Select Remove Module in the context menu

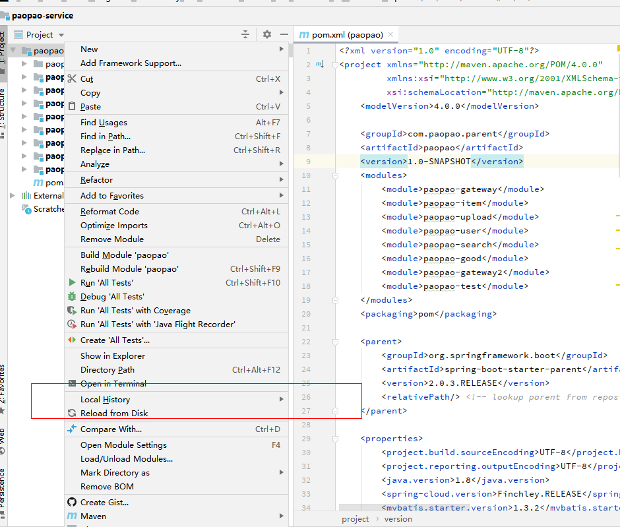[176, 239]
